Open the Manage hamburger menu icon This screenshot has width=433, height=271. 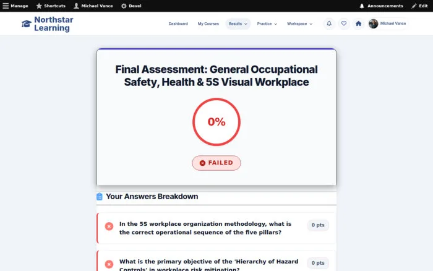pos(6,6)
